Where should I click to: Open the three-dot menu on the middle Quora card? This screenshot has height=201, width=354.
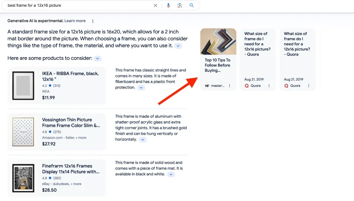pyautogui.click(x=269, y=86)
